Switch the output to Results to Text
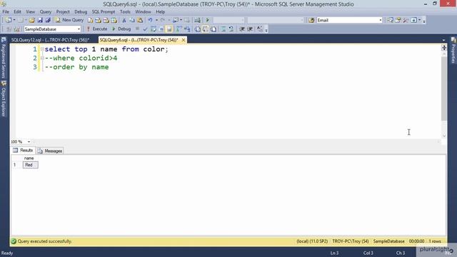 pos(198,29)
